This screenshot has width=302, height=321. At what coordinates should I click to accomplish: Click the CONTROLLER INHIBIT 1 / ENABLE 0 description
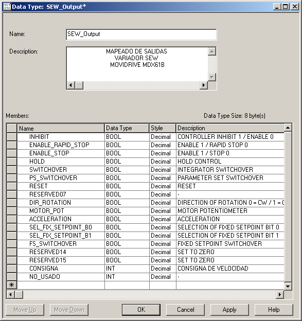(x=230, y=137)
